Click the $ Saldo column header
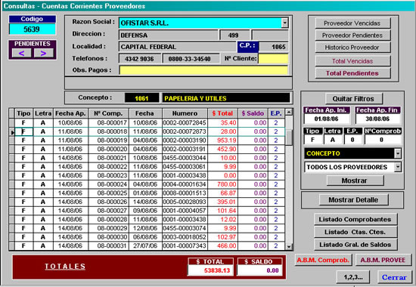 (253, 113)
